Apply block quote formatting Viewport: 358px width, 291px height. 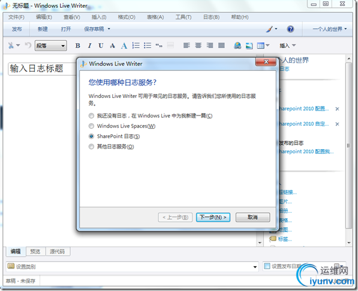pos(159,46)
